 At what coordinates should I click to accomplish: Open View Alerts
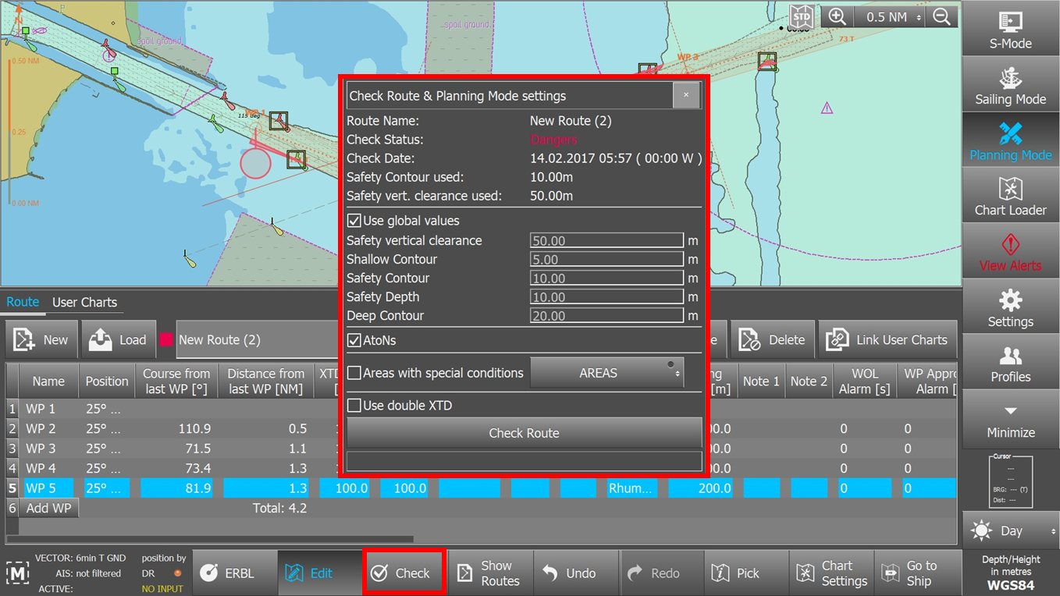point(1010,250)
